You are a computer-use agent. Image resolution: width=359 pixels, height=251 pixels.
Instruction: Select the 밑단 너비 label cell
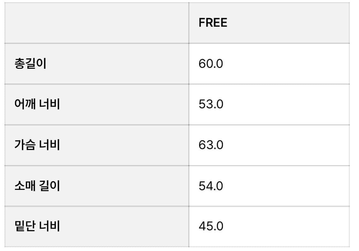tap(37, 226)
